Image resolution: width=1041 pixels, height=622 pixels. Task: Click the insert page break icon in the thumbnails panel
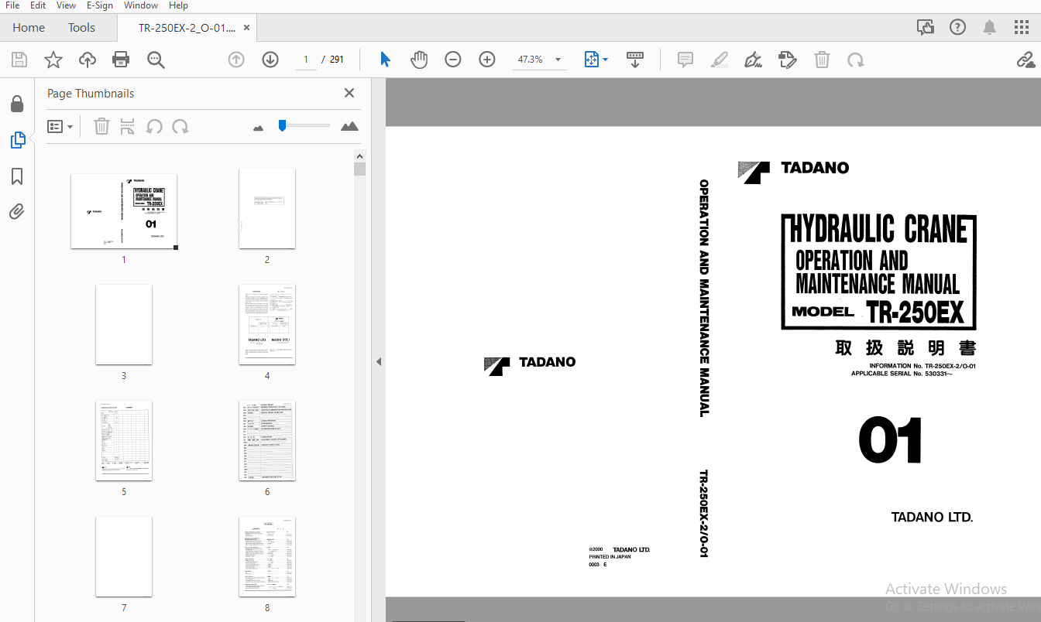(128, 126)
